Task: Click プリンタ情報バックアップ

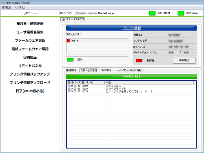Action: click(x=30, y=74)
